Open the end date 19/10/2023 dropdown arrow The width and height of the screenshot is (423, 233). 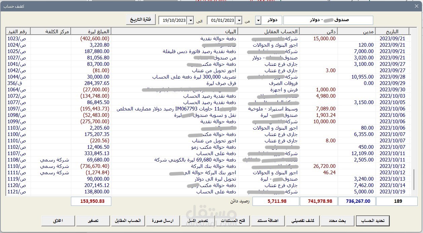[191, 20]
